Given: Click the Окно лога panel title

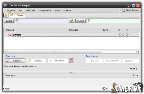Looking at the screenshot, I should tap(10, 76).
